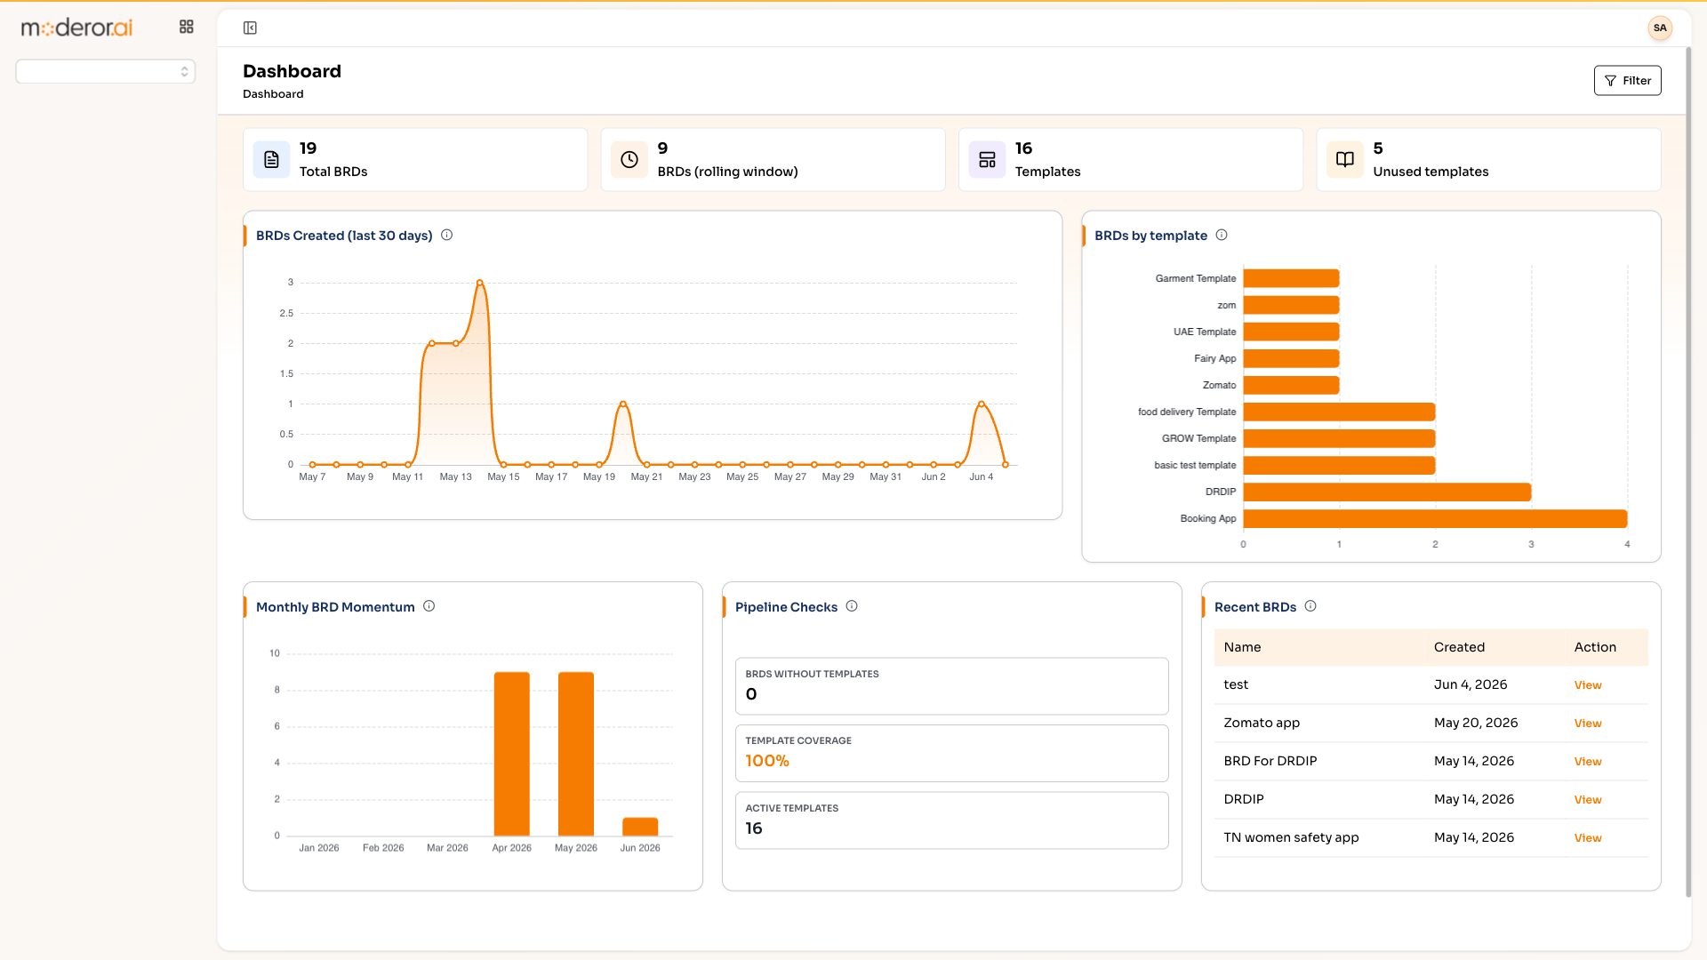View the 'Zomato app' BRD
This screenshot has height=960, width=1707.
pyautogui.click(x=1587, y=724)
